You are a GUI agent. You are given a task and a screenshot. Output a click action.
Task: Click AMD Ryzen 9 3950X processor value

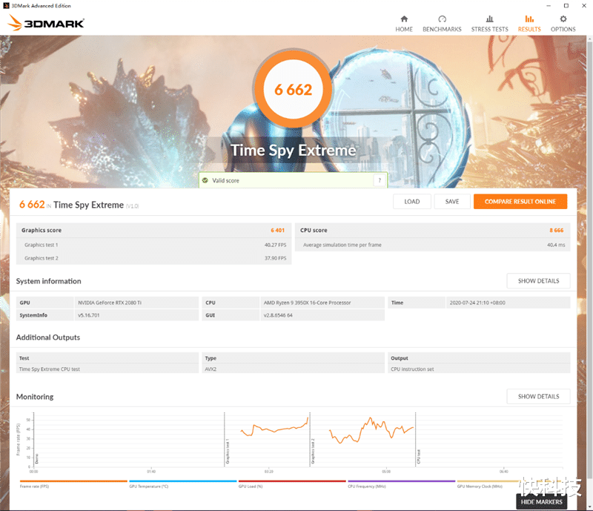click(307, 303)
